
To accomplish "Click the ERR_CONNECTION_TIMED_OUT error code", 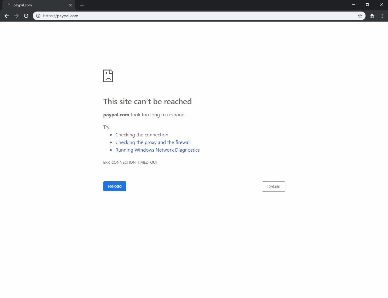I will [131, 162].
